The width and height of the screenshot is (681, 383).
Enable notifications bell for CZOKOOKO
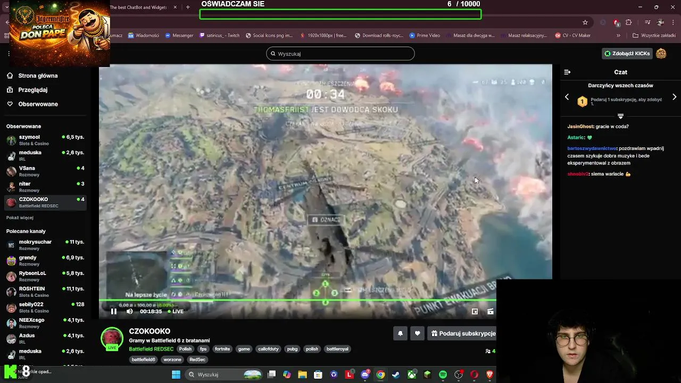400,334
